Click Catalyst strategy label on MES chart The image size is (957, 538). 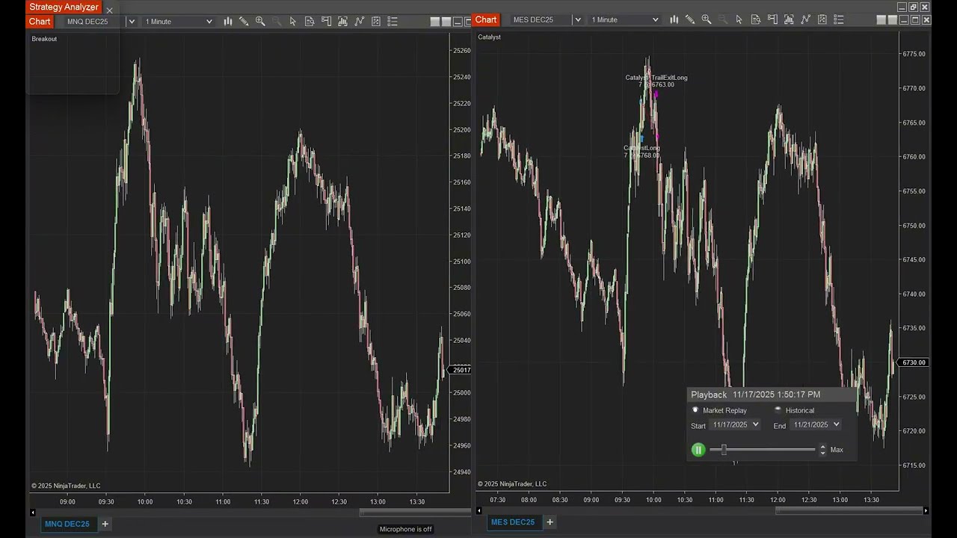[x=490, y=37]
